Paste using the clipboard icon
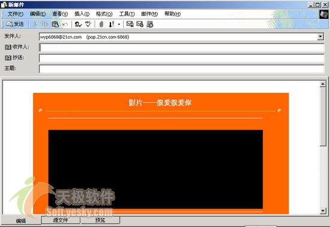 [55, 25]
